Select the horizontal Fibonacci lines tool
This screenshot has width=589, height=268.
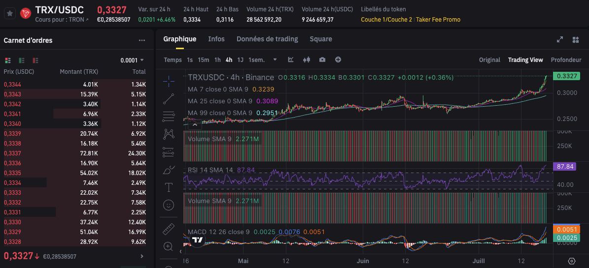pos(169,117)
